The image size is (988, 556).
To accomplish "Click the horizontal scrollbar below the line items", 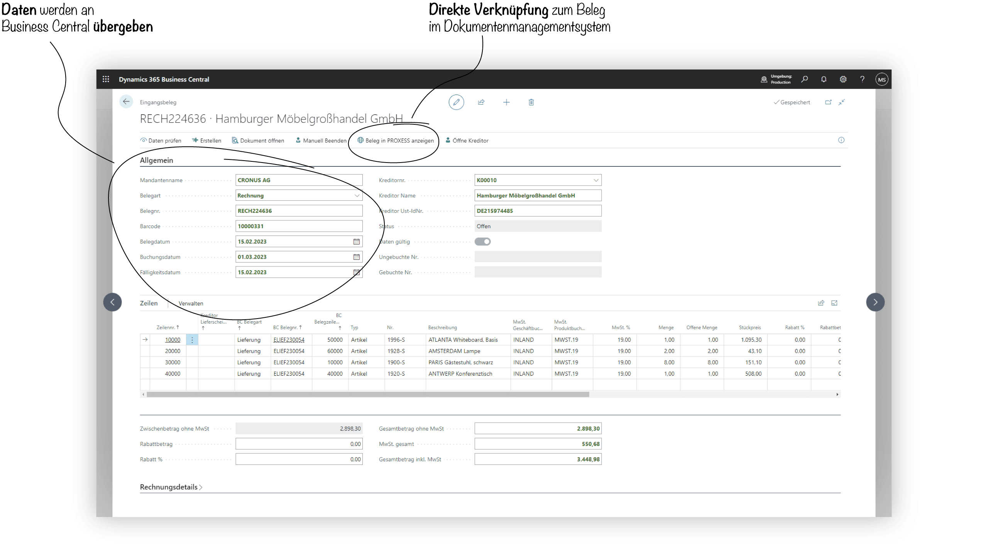I will point(367,395).
